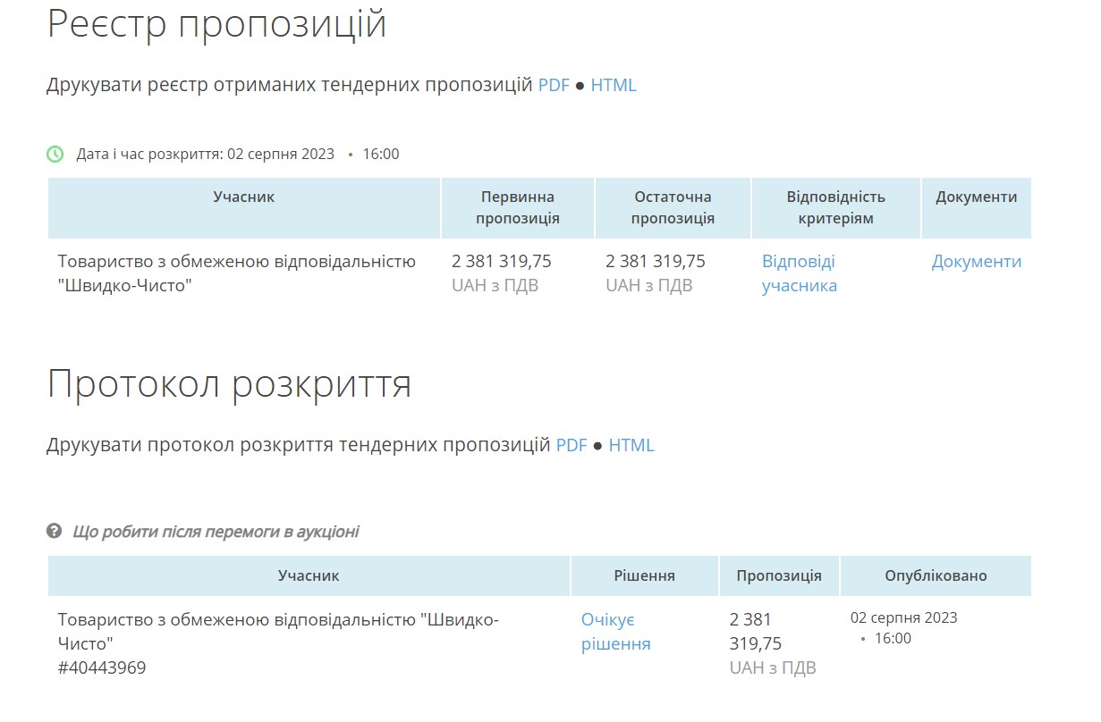Click the question mark help icon
Viewport: 1101px width, 722px height.
tap(54, 531)
